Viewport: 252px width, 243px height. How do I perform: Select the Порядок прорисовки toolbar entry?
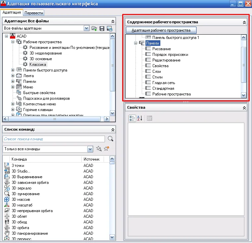pos(170,55)
